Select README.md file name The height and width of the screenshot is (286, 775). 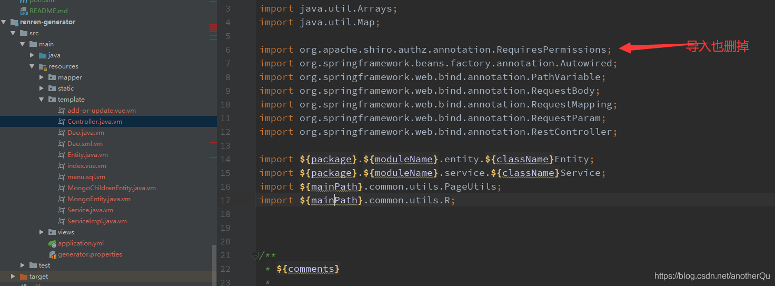(x=48, y=11)
